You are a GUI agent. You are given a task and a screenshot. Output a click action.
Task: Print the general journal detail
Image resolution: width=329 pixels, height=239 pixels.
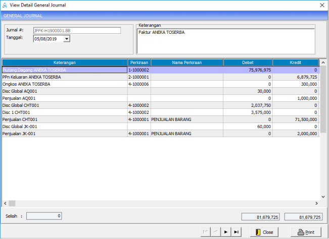click(x=306, y=232)
